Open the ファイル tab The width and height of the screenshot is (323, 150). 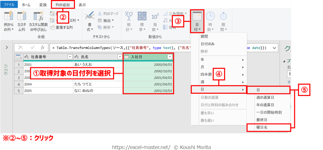[9, 5]
